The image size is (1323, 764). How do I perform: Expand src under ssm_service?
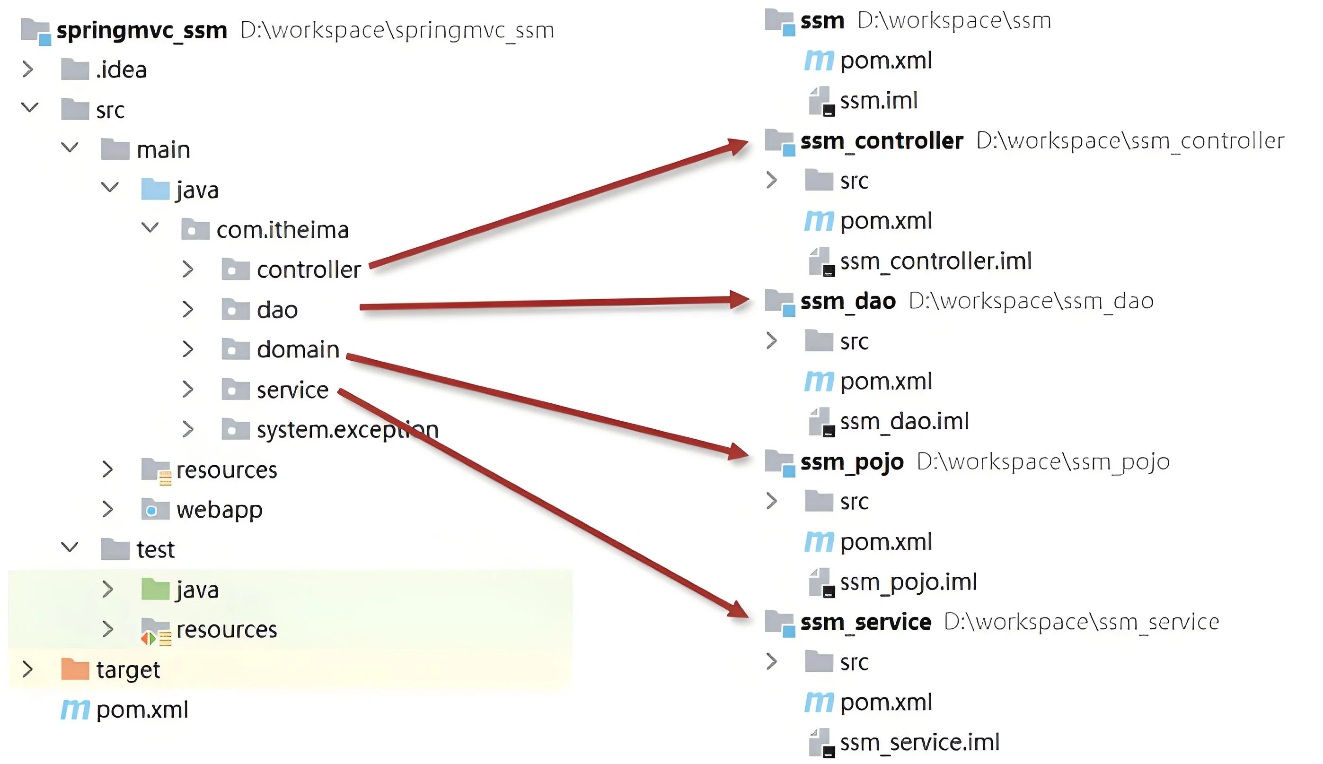(771, 661)
